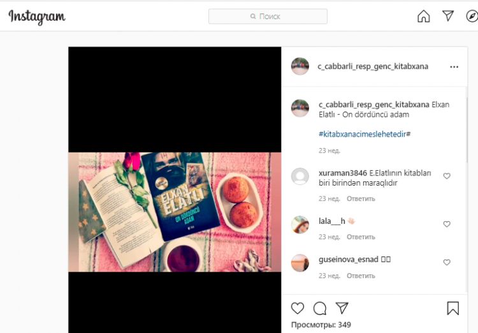
Task: Like guseinova_esnad's comment
Action: pos(447,262)
